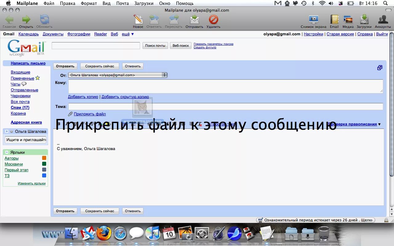
Task: Open the Помощь menu
Action: point(185,3)
